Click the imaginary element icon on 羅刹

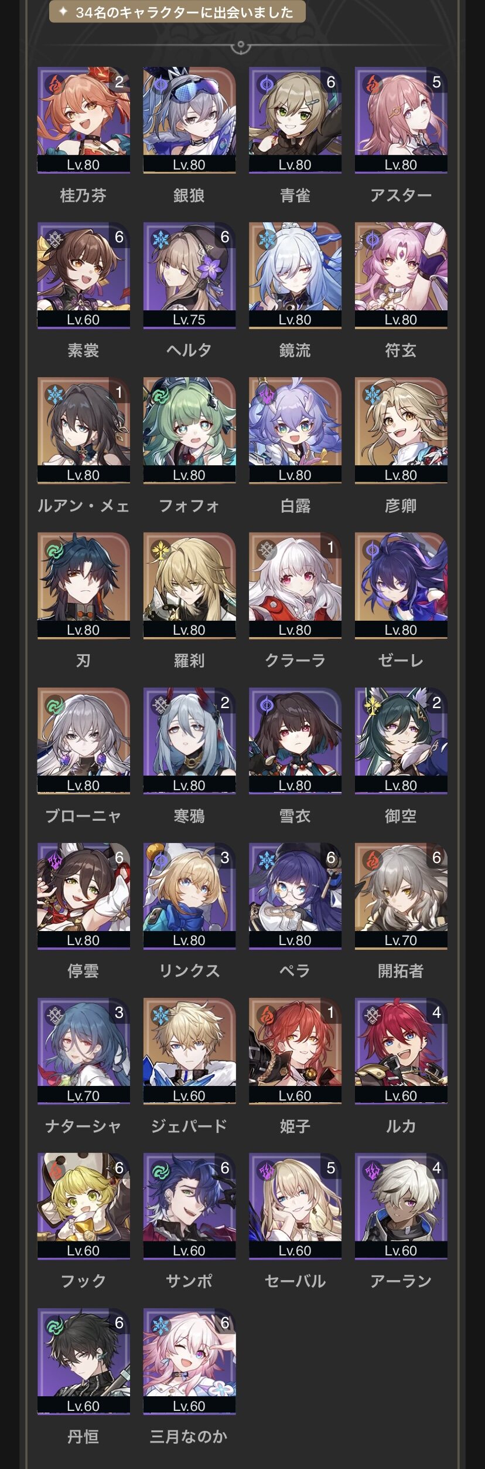tap(160, 549)
